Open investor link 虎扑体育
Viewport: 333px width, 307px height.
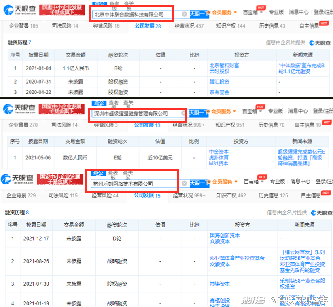click(219, 158)
